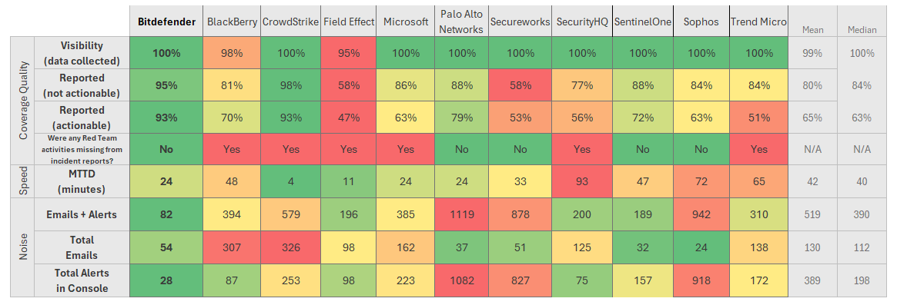The image size is (897, 305).
Task: Click the Visibility (data collected) row label
Action: pyautogui.click(x=82, y=53)
